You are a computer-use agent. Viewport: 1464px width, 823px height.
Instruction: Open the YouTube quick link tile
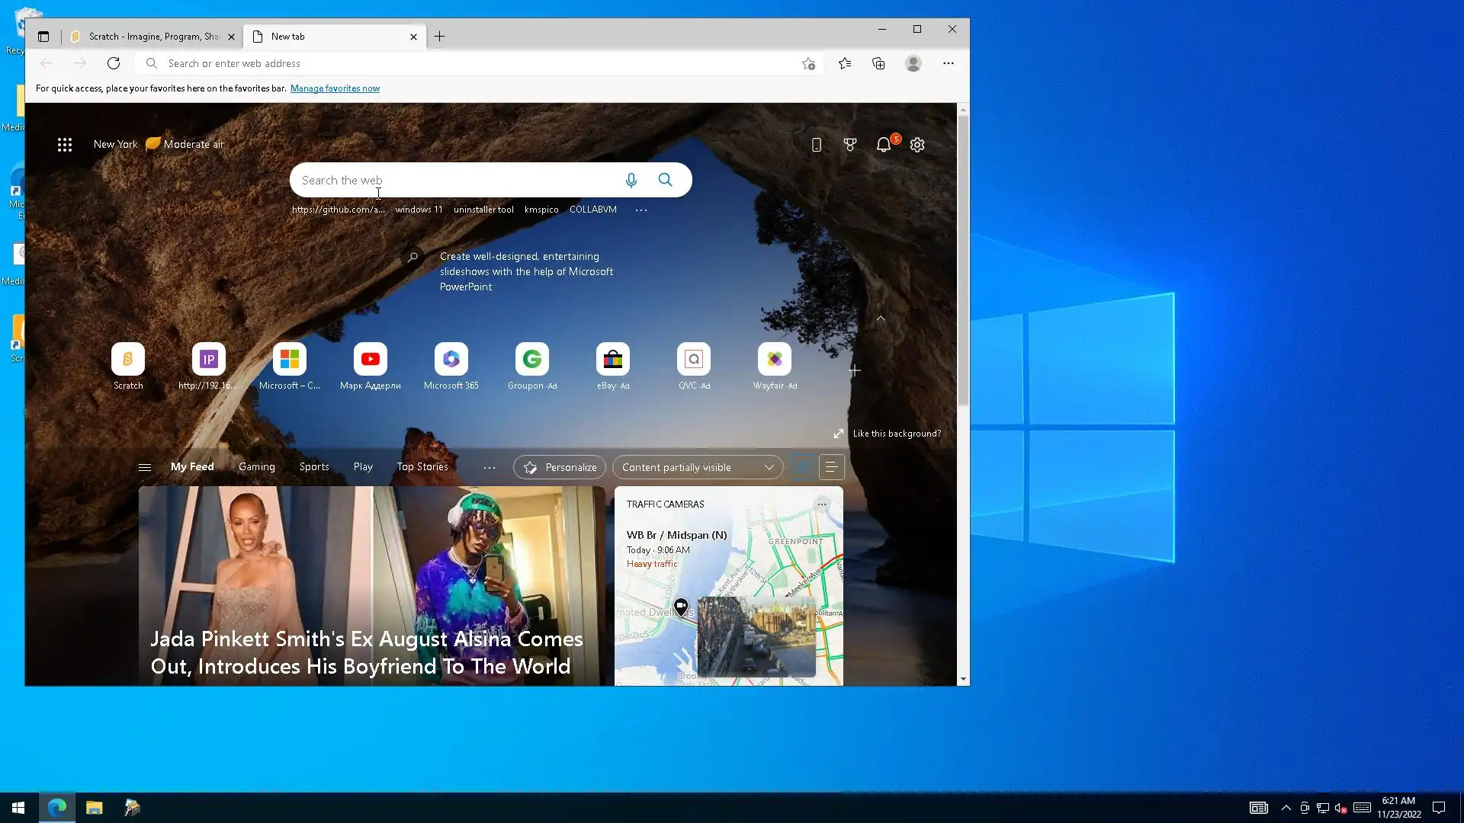[x=371, y=360]
